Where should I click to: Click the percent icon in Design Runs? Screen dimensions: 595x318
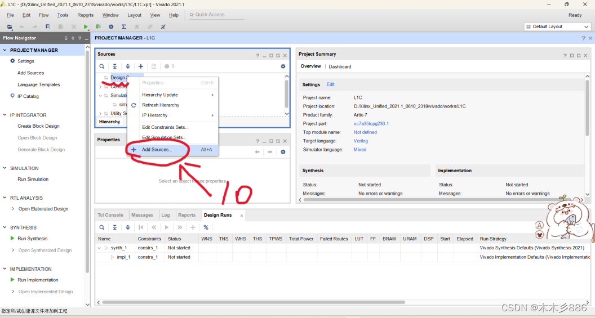(x=206, y=227)
